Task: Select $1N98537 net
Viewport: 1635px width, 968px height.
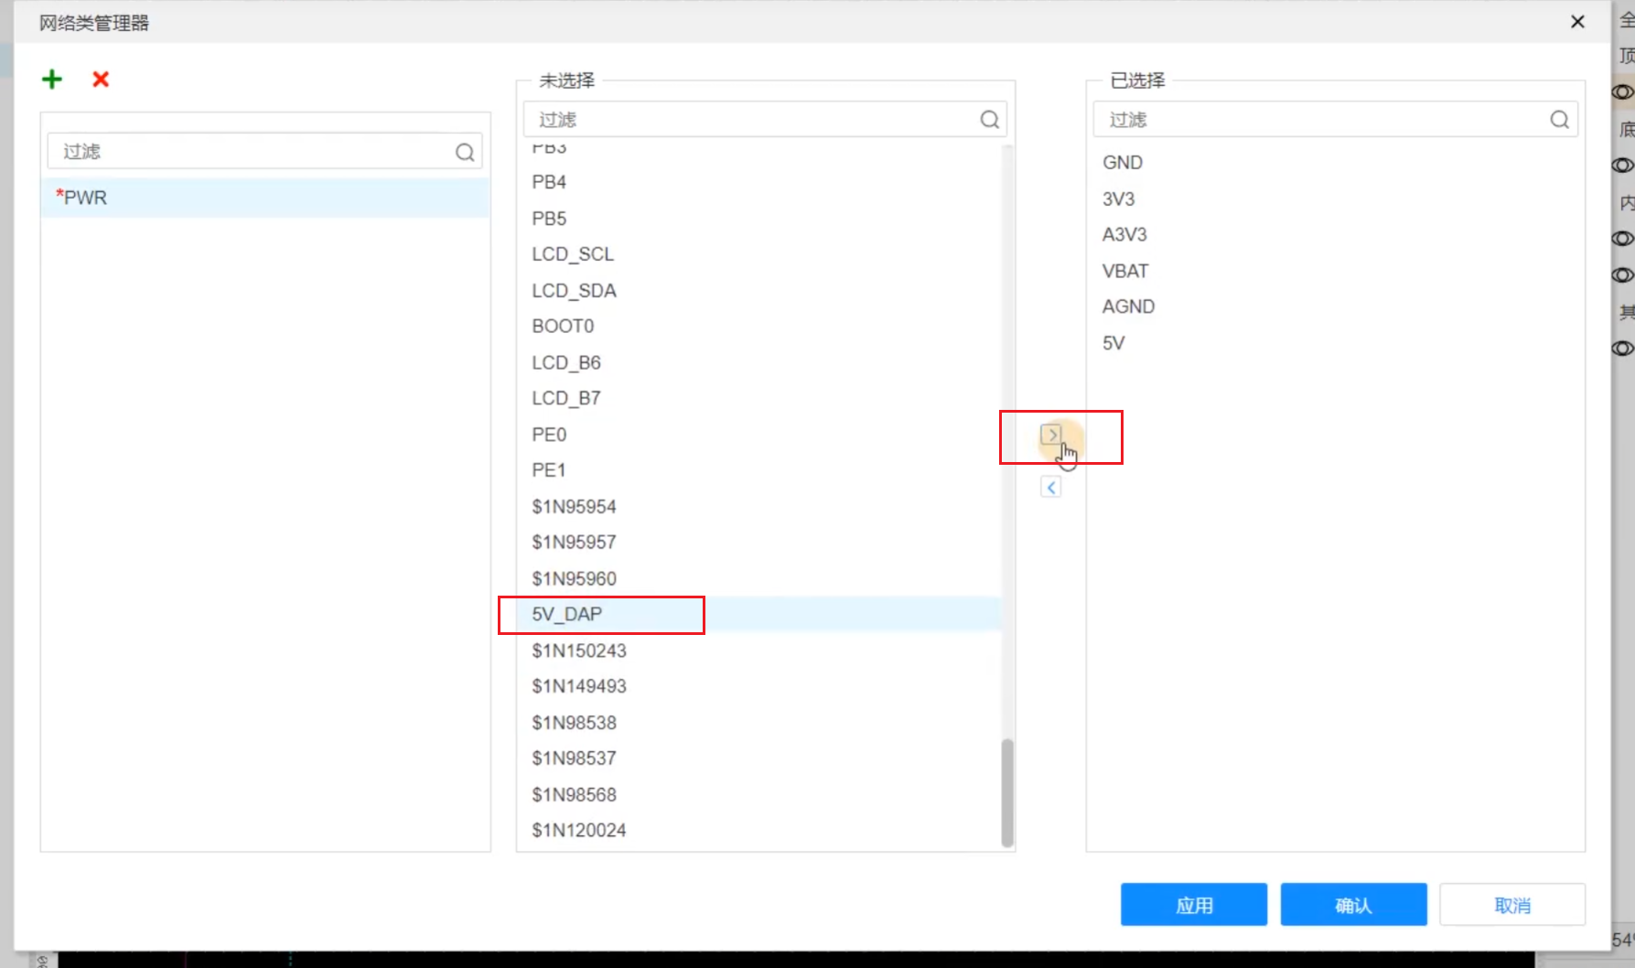Action: (x=759, y=758)
